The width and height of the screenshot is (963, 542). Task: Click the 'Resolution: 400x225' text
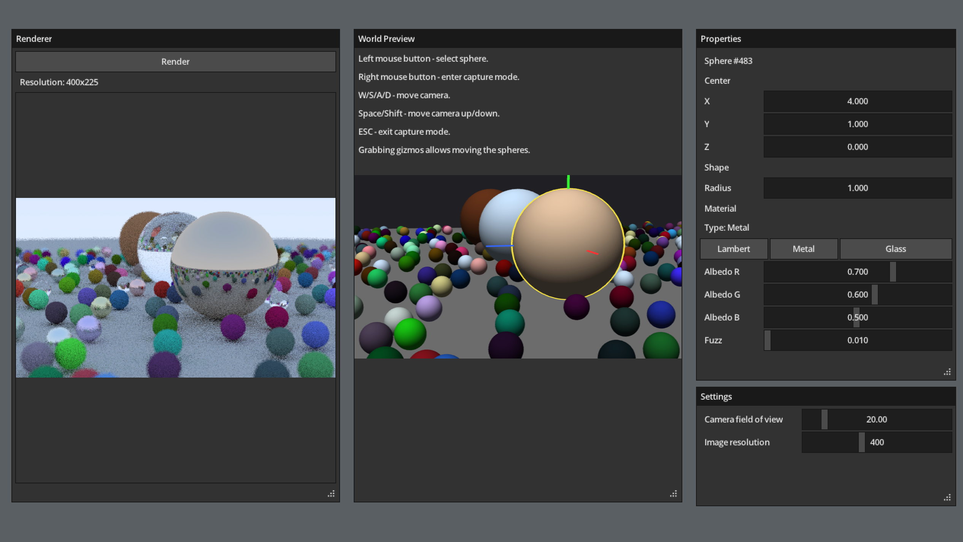click(x=59, y=82)
